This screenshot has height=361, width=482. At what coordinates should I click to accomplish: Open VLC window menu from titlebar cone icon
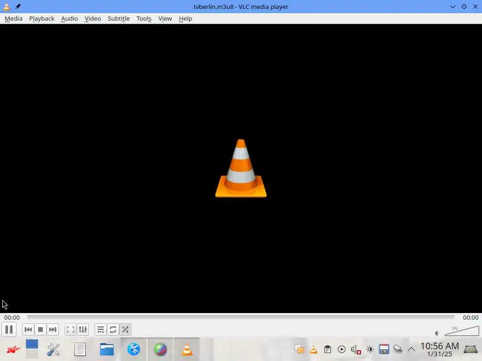(7, 7)
